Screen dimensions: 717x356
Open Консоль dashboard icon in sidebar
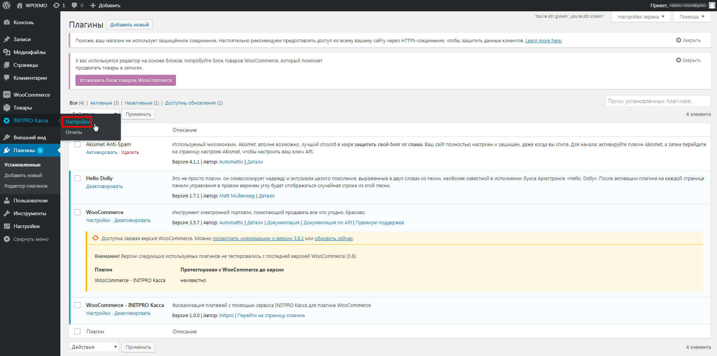click(x=7, y=22)
